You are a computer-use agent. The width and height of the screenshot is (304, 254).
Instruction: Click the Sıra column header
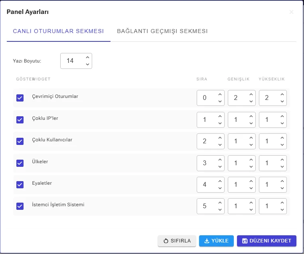[x=202, y=79]
